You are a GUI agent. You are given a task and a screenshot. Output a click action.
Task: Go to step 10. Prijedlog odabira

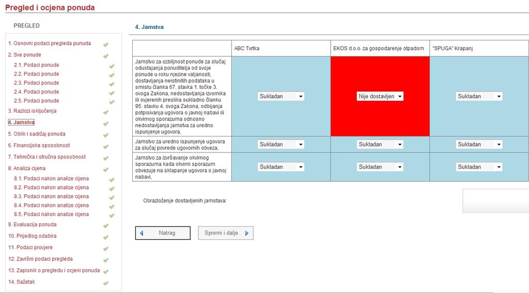(33, 236)
